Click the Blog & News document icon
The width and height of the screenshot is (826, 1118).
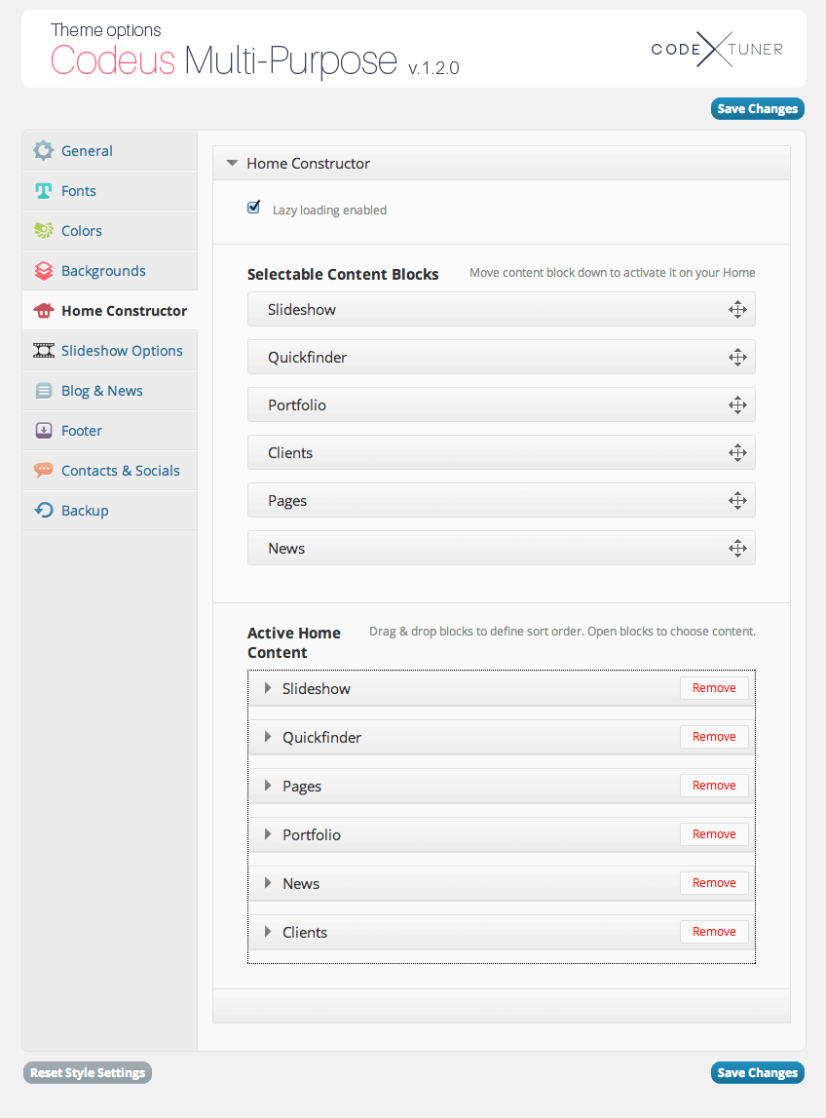click(x=44, y=391)
